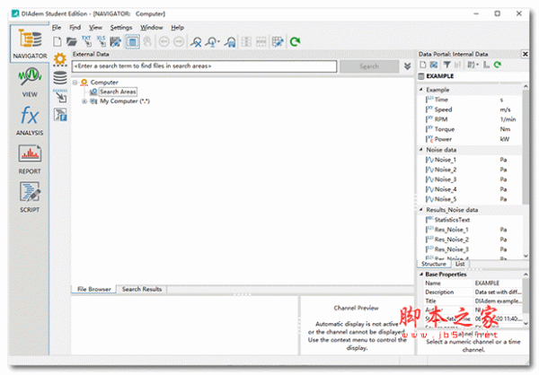Click the magnifier with X search icon

click(196, 42)
